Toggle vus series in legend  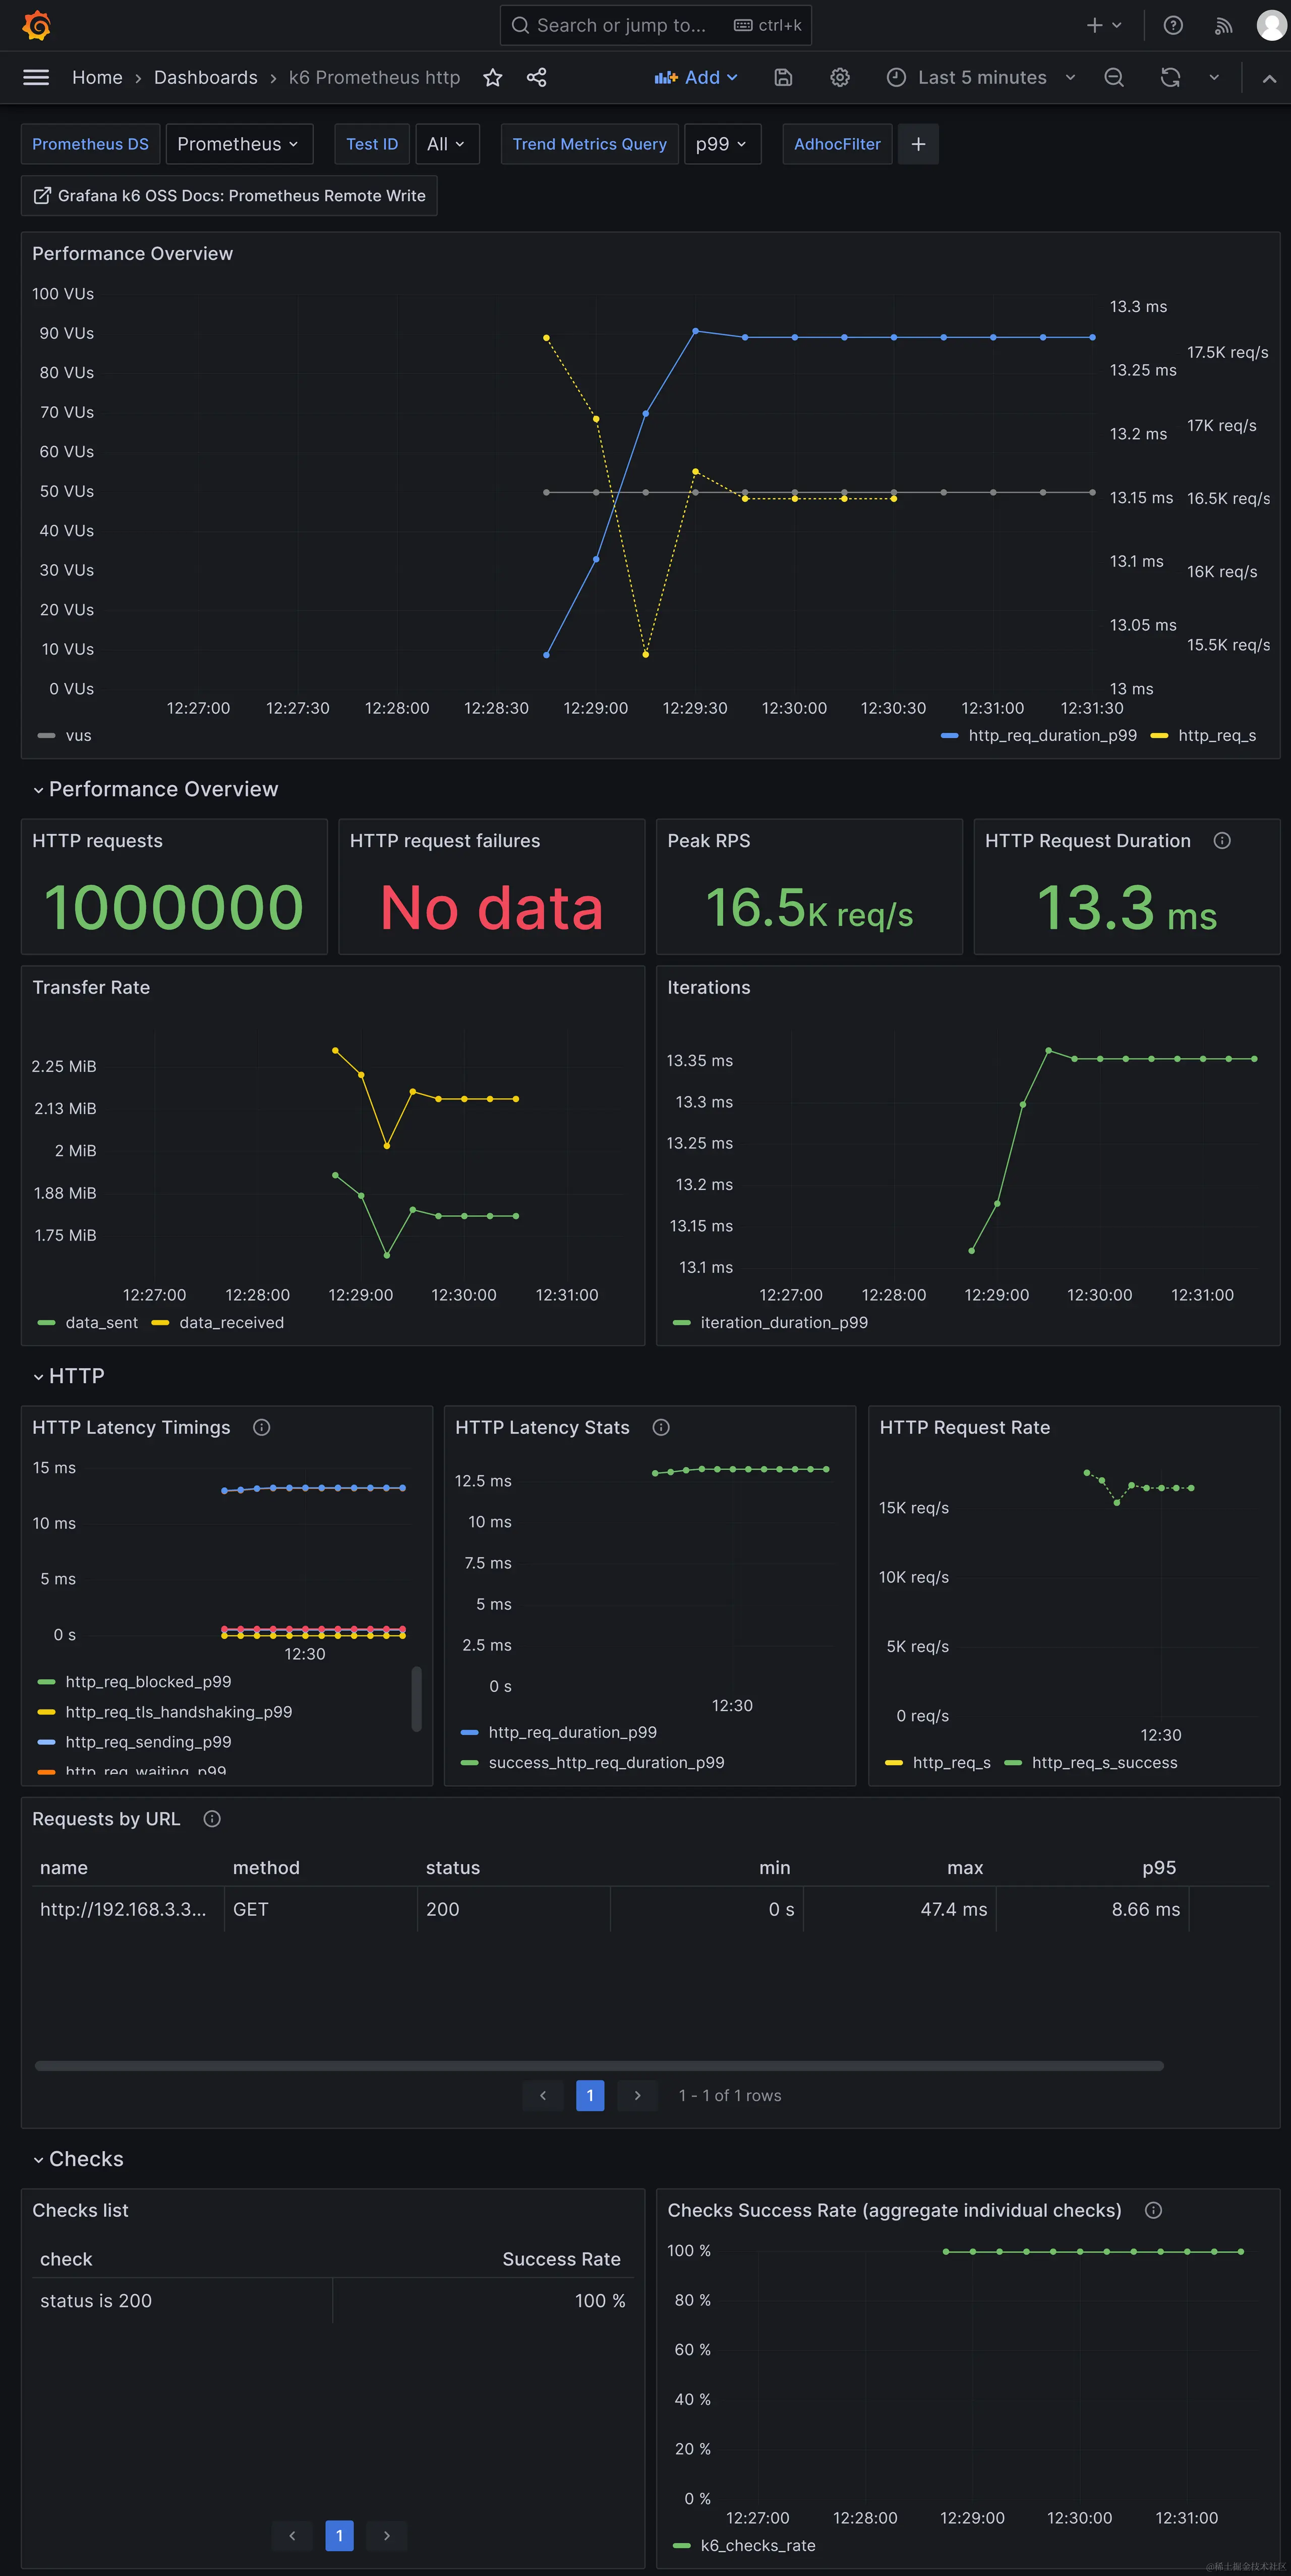77,735
